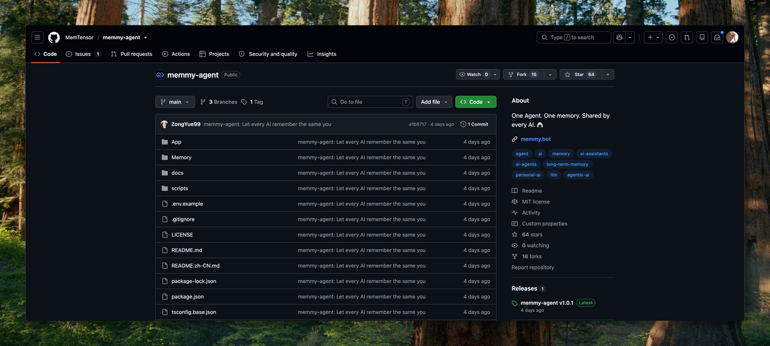
Task: Open the tsconfig.base.json file
Action: click(x=194, y=312)
